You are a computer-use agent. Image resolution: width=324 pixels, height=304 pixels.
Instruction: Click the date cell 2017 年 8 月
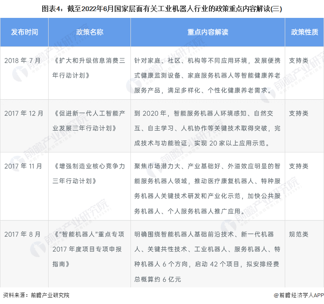tap(22, 234)
